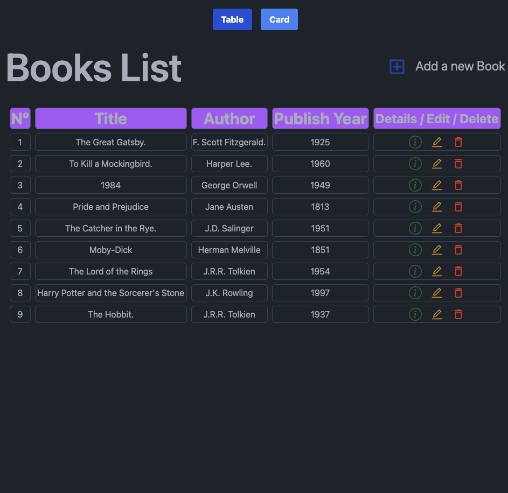The height and width of the screenshot is (493, 508).
Task: Click the 'J.K. Rowling' author cell
Action: pyautogui.click(x=229, y=293)
